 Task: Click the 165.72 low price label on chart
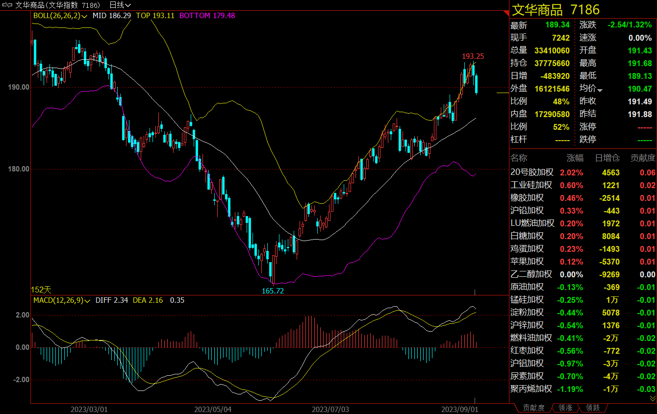point(273,291)
